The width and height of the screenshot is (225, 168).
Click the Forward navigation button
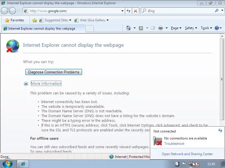click(x=12, y=11)
